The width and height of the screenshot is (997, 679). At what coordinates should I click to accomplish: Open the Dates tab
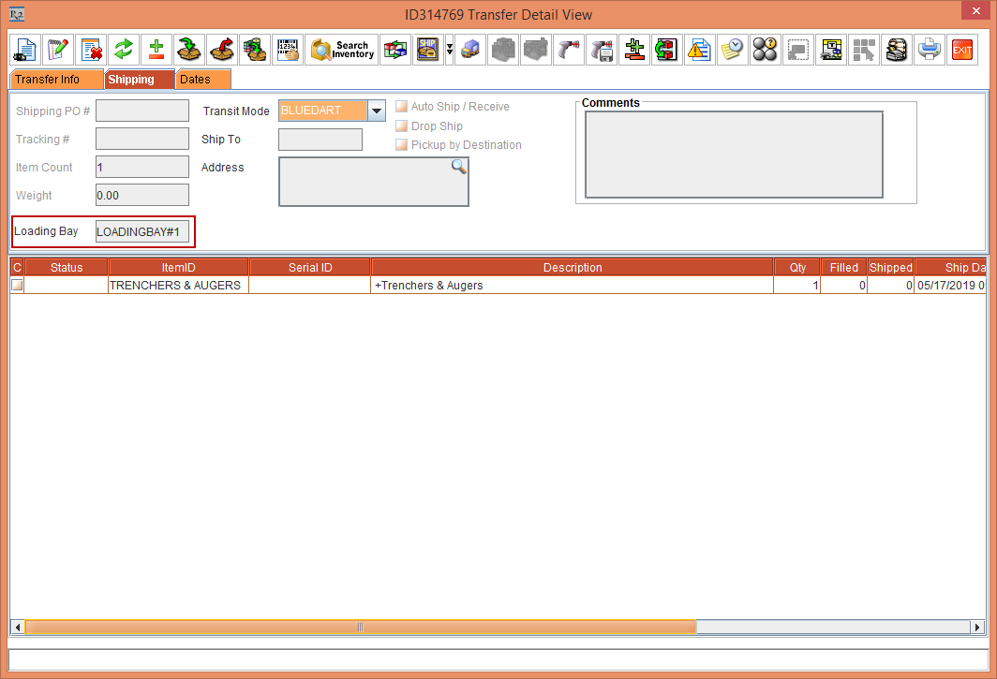pyautogui.click(x=196, y=80)
